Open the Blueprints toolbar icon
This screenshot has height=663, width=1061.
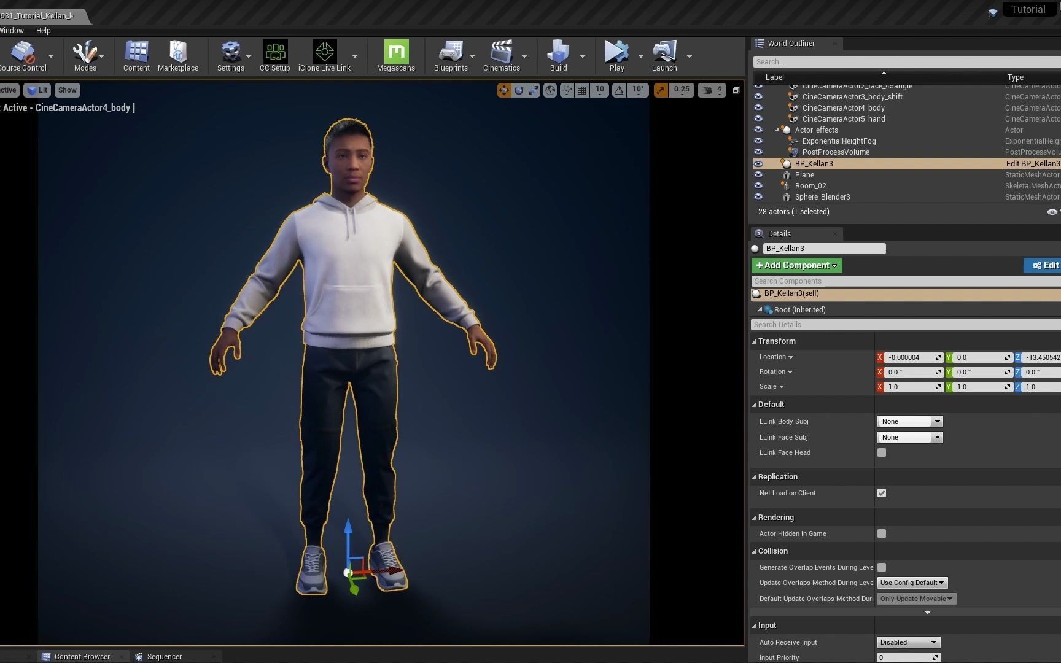pyautogui.click(x=451, y=56)
